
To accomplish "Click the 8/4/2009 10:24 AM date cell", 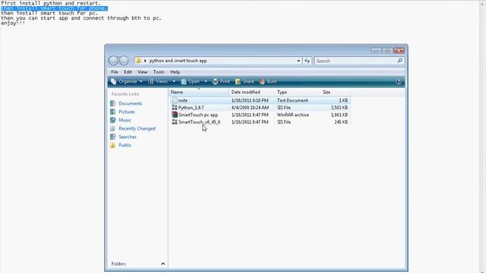I will [250, 108].
